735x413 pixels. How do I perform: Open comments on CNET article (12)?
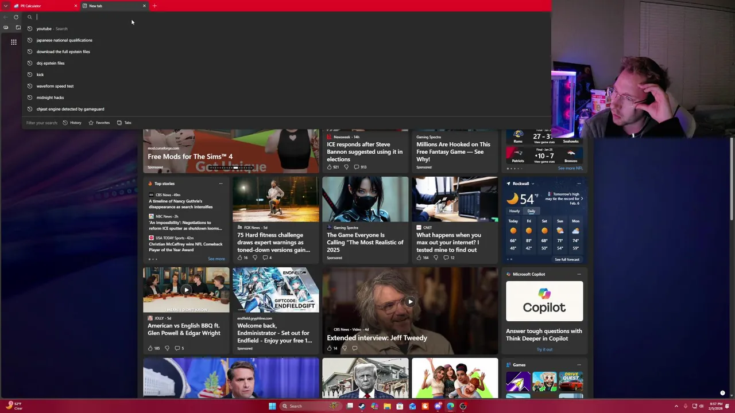tap(448, 258)
